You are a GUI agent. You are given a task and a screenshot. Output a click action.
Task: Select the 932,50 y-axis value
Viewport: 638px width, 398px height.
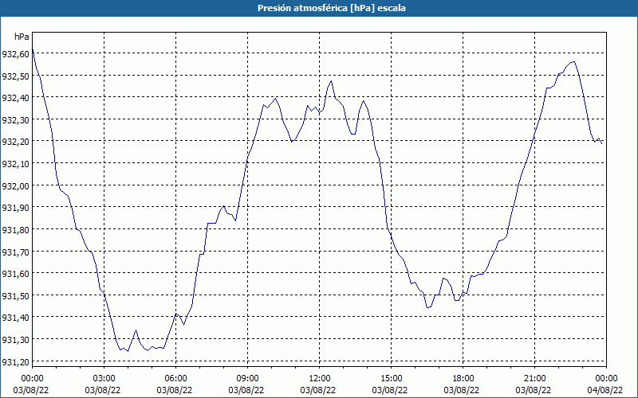coord(15,76)
